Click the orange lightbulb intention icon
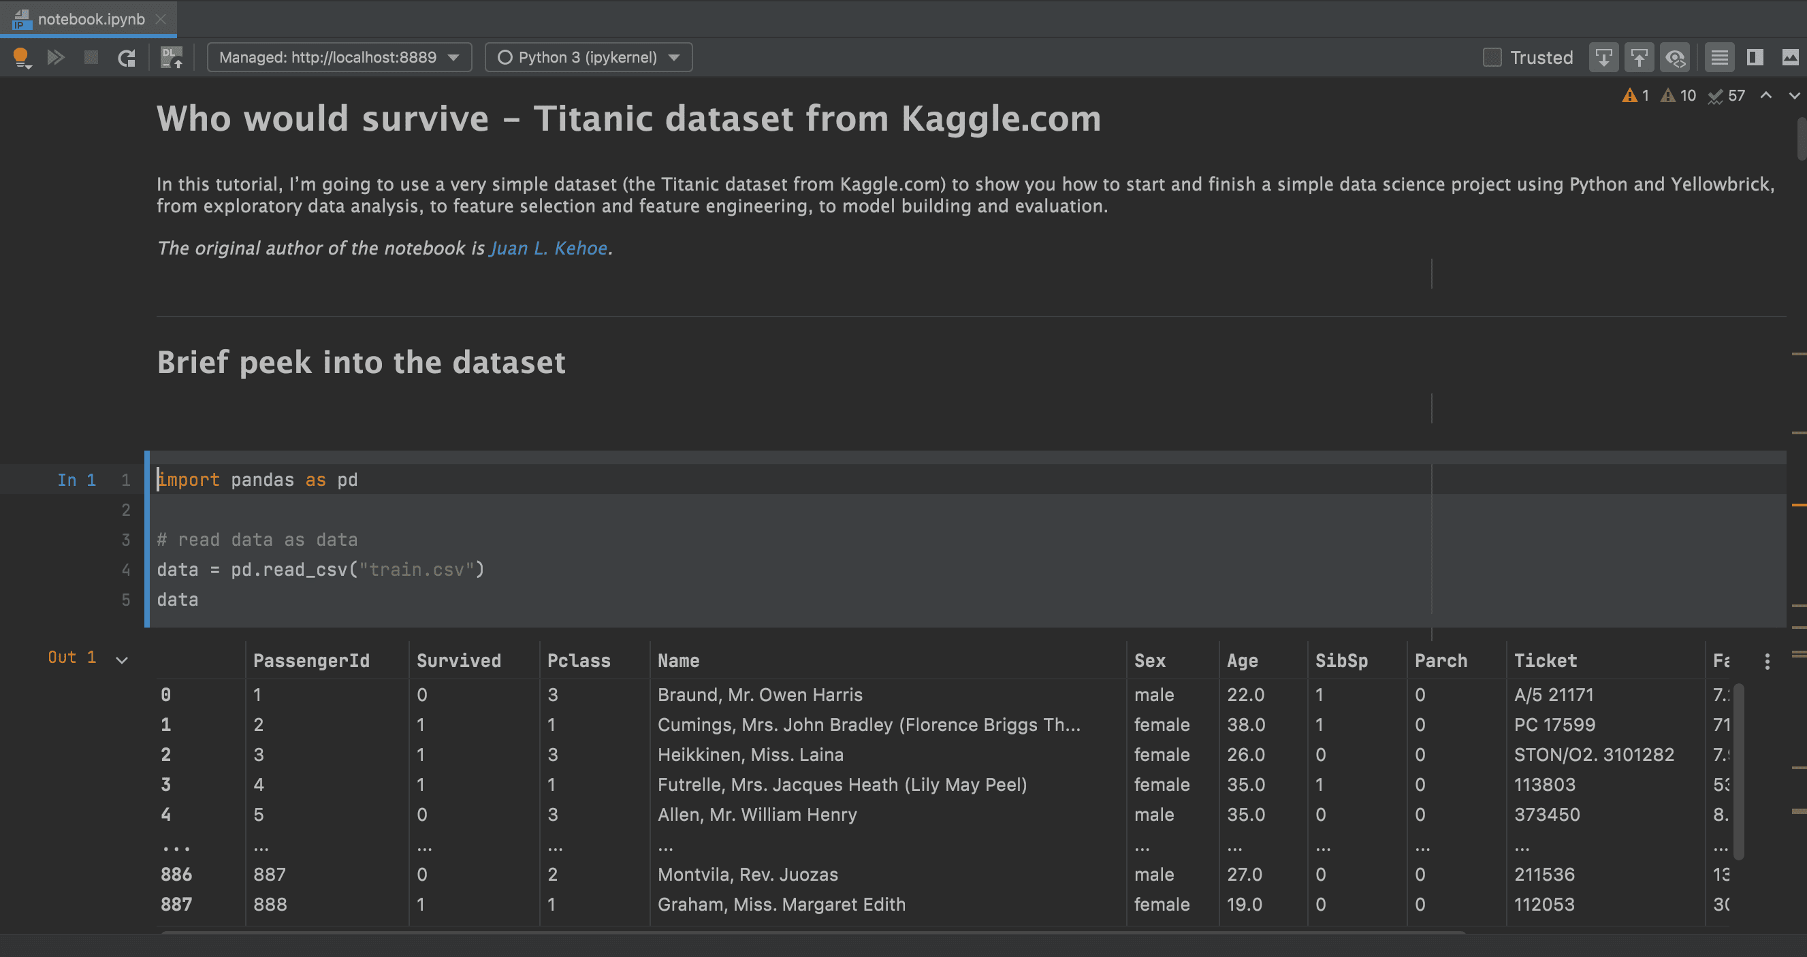This screenshot has height=957, width=1807. point(21,57)
